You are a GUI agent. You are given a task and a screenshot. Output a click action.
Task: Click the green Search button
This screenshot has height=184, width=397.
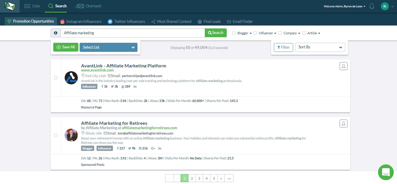tap(216, 33)
